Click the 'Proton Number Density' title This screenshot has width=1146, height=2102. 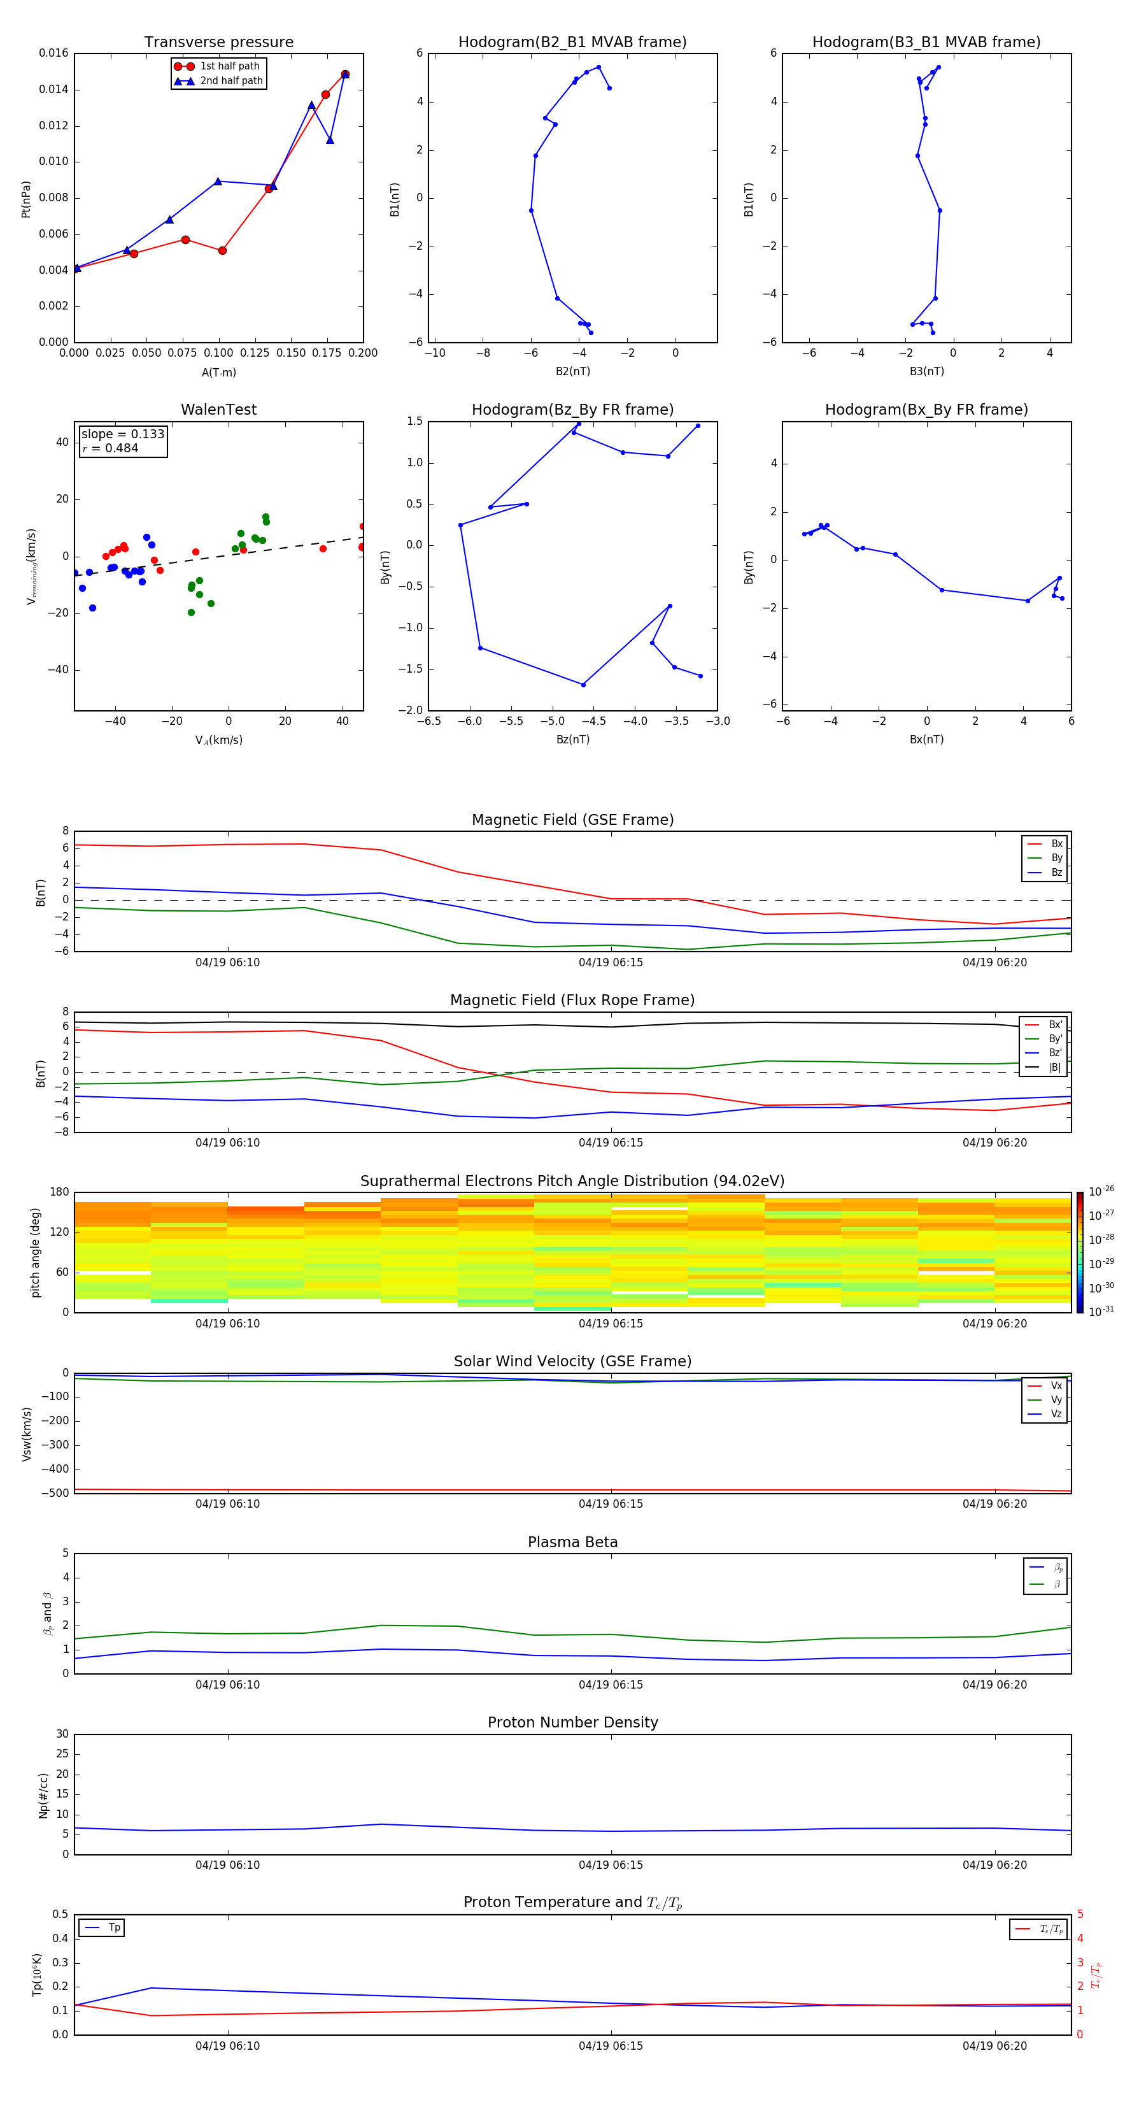coord(572,1722)
